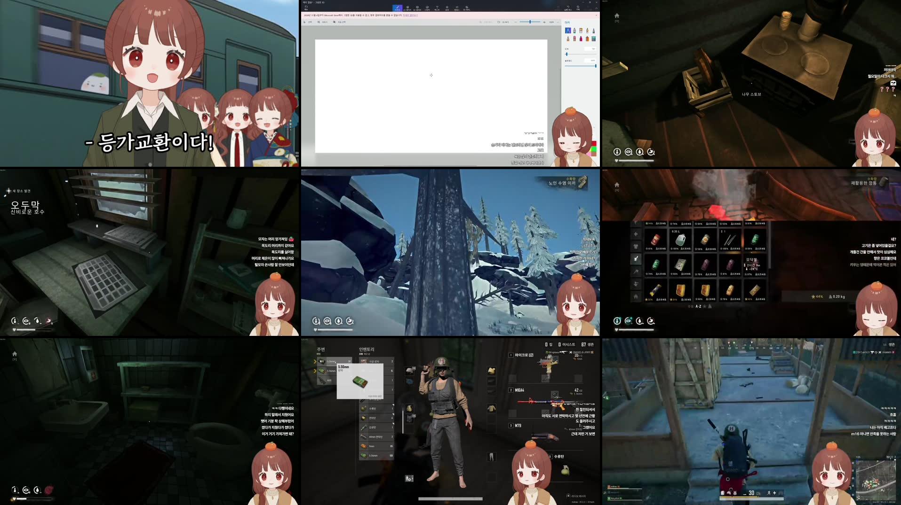
Task: Select the crayon brush from the marker panel
Action: (x=581, y=39)
